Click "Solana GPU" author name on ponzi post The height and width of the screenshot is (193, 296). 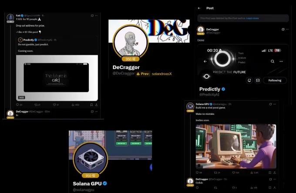[x=202, y=104]
